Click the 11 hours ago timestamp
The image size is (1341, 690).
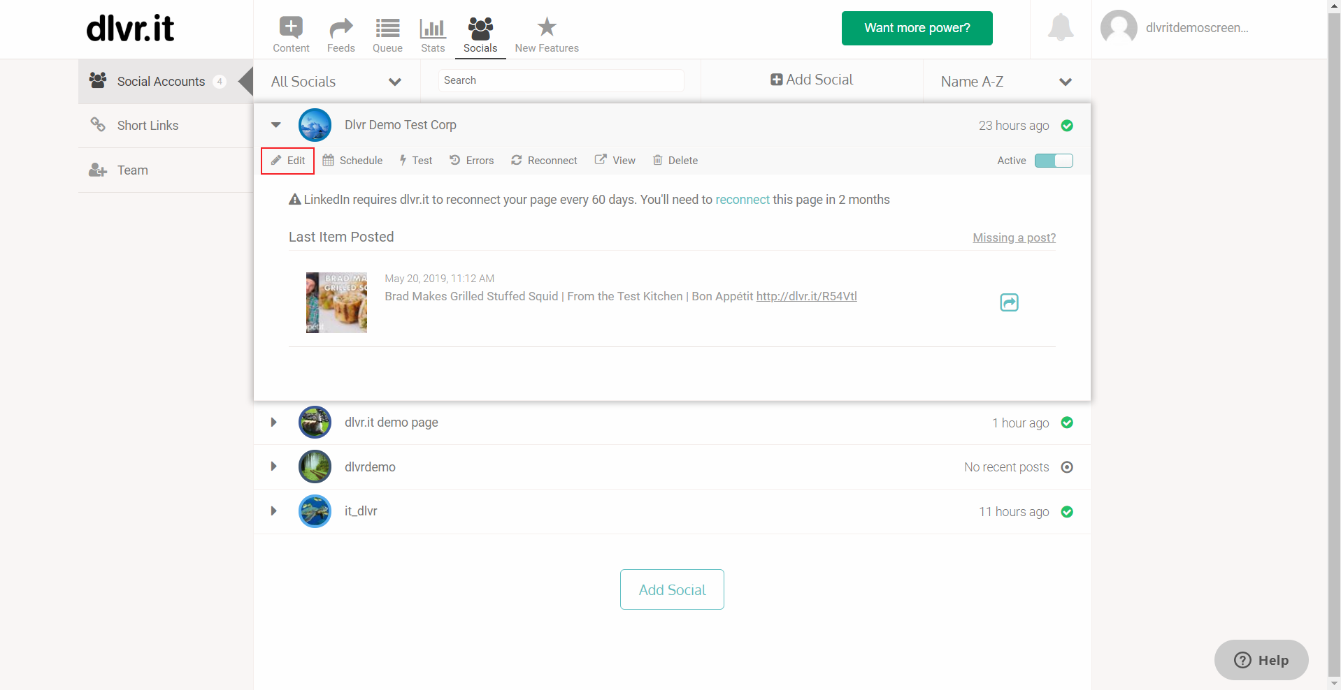pyautogui.click(x=1014, y=512)
